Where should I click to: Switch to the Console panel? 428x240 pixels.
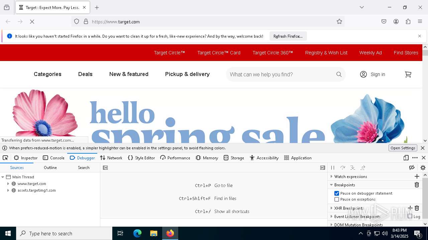54,158
